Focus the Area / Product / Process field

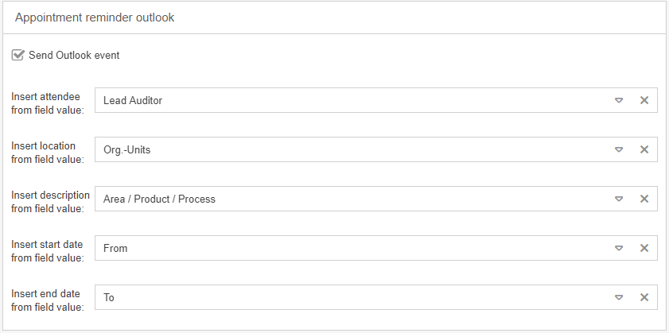click(x=350, y=199)
